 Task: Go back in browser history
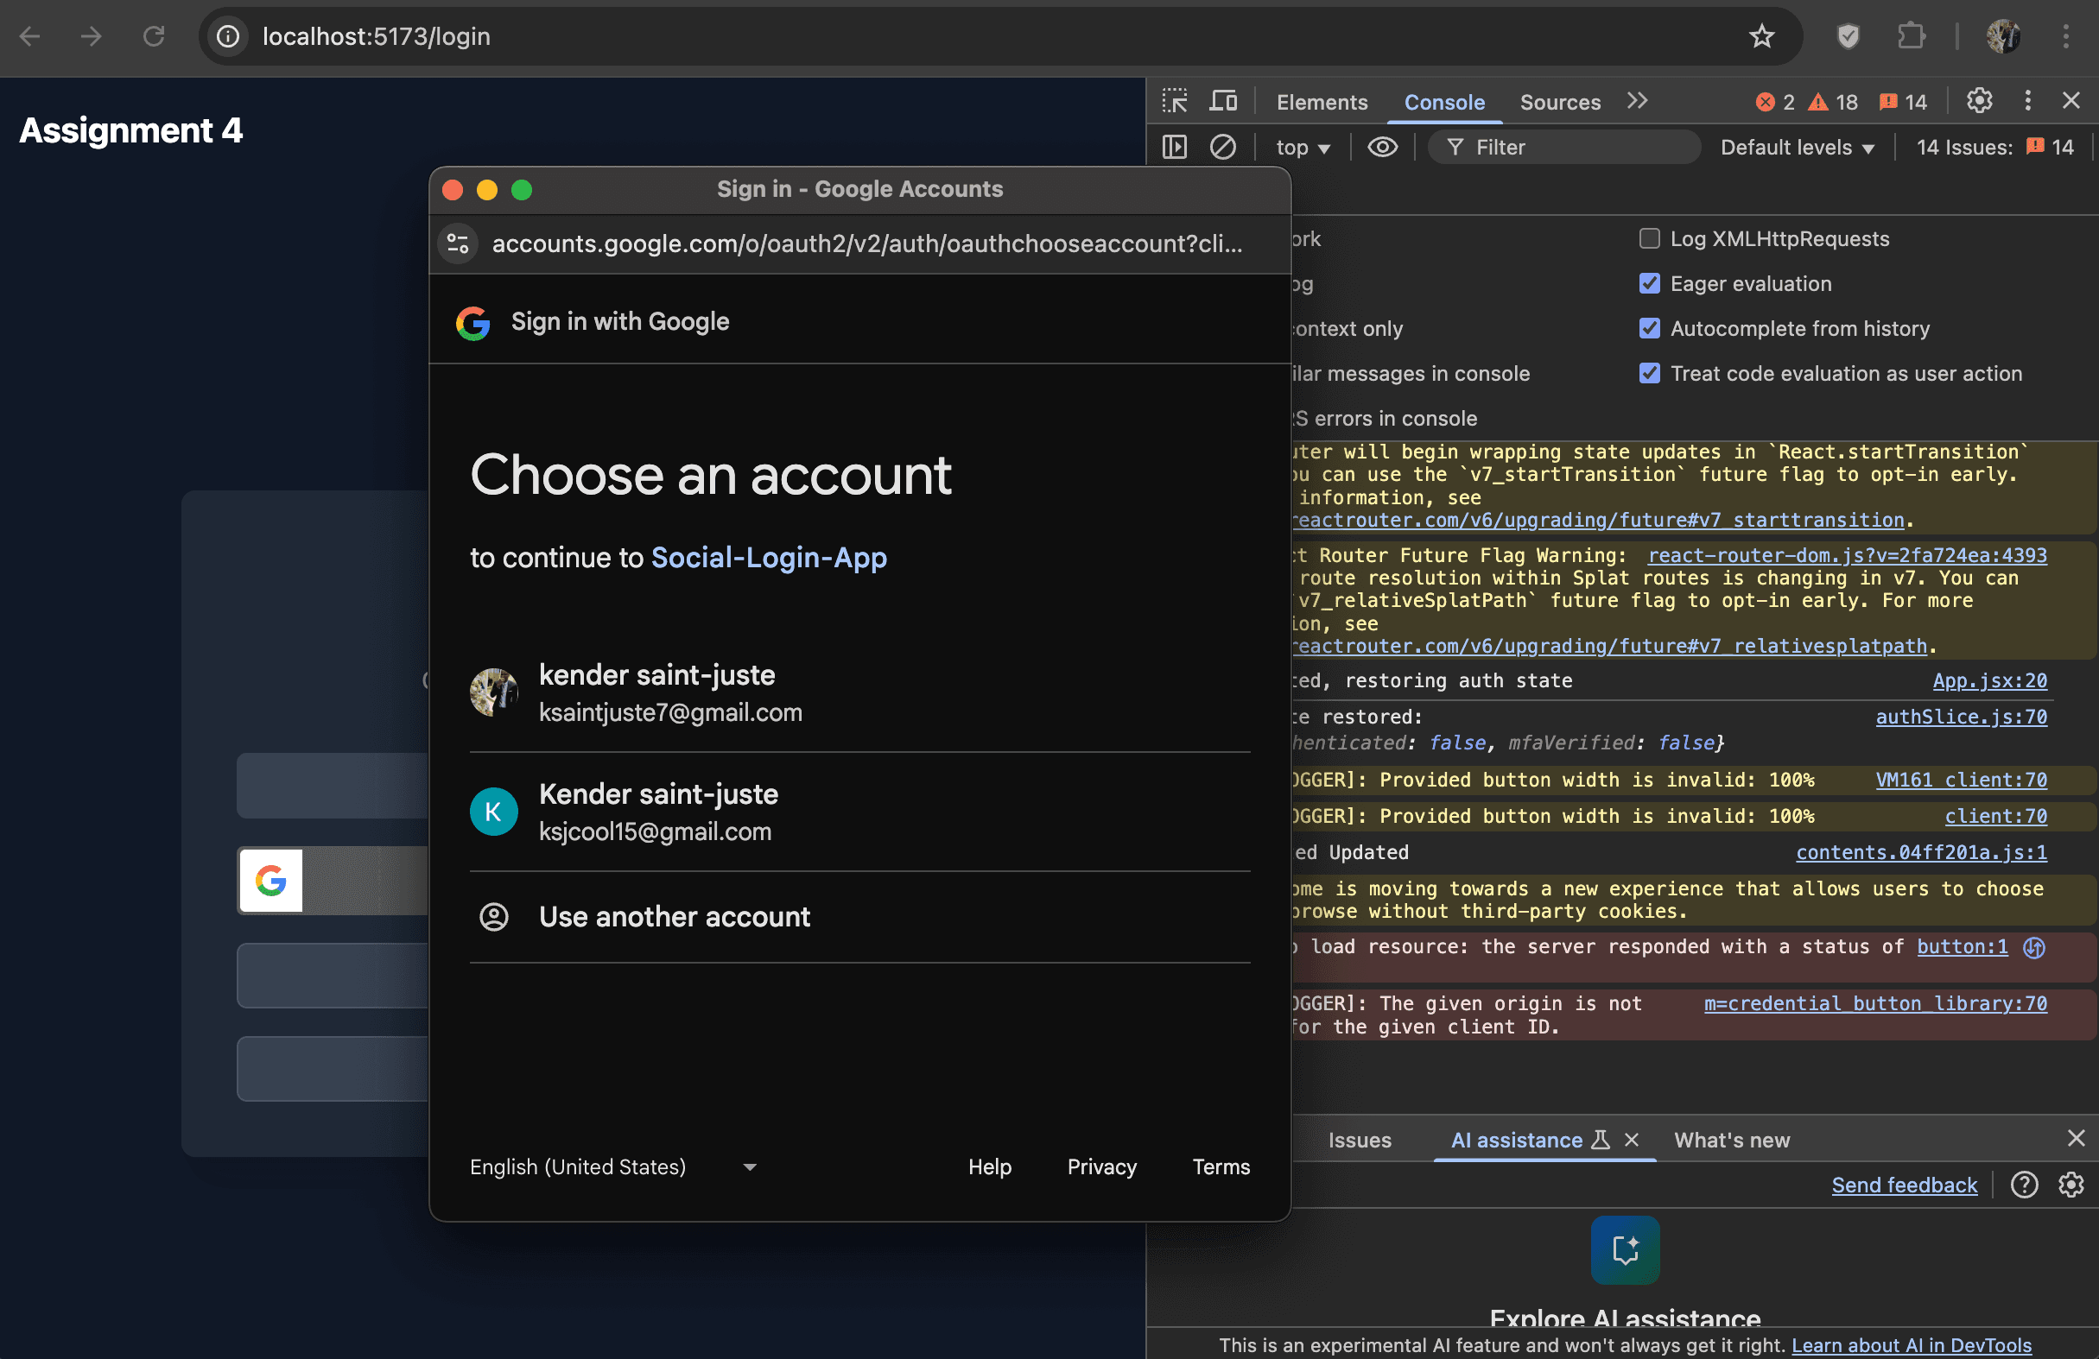tap(30, 36)
